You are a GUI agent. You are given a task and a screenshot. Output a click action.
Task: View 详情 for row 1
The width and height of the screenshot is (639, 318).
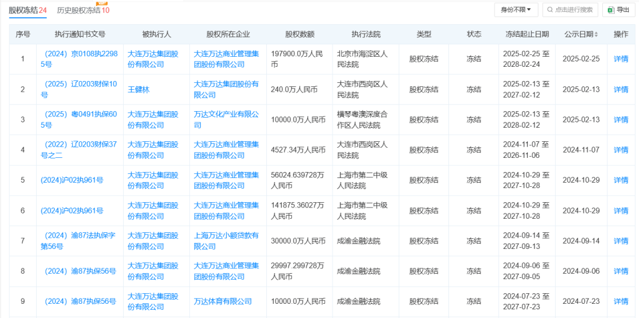621,59
